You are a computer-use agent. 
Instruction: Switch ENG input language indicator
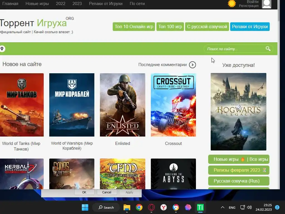(232, 207)
